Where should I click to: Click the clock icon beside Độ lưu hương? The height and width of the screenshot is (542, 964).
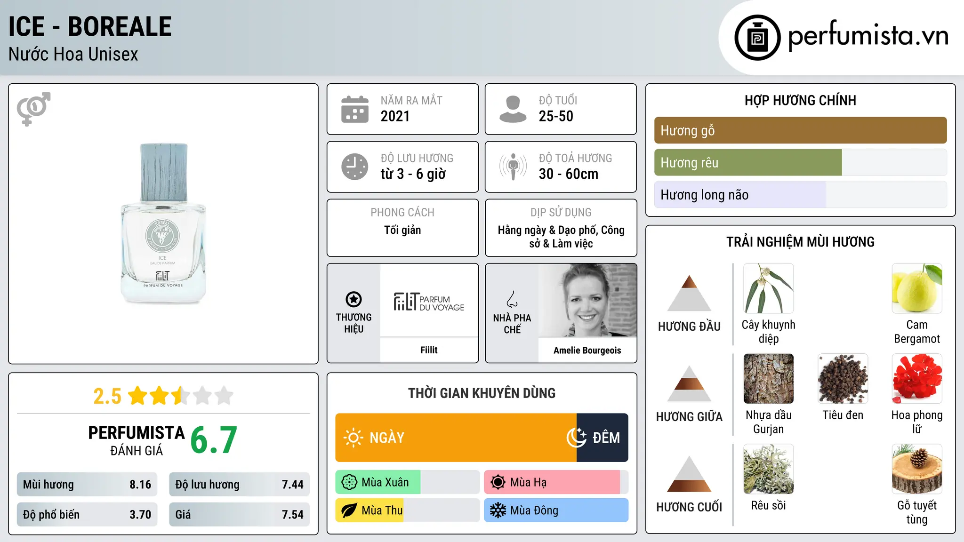point(354,167)
